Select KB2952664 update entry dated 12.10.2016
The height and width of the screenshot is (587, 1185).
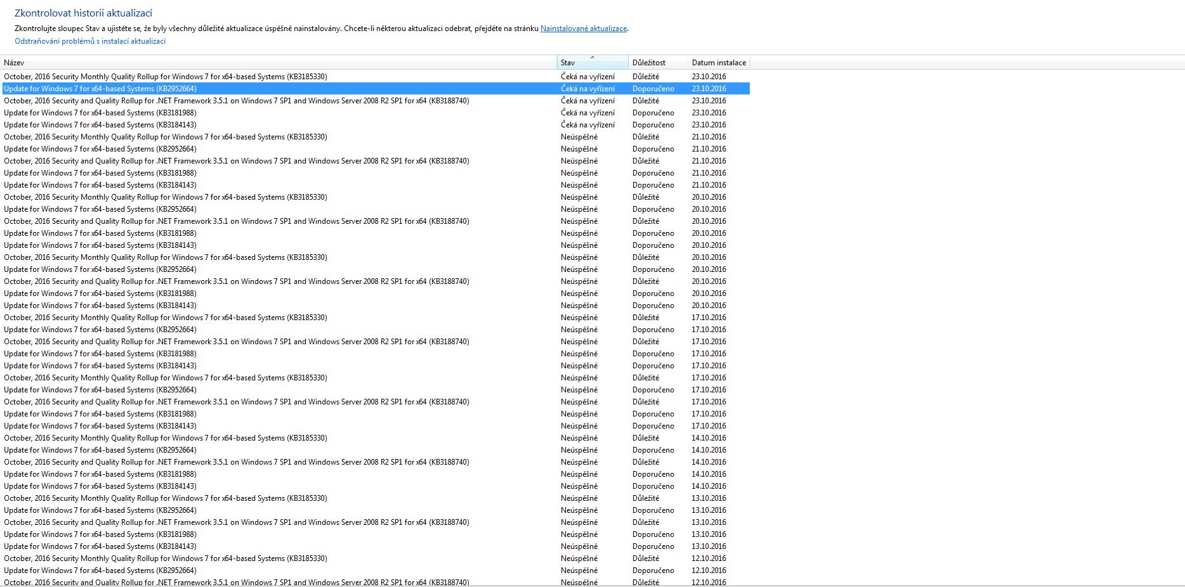click(376, 571)
